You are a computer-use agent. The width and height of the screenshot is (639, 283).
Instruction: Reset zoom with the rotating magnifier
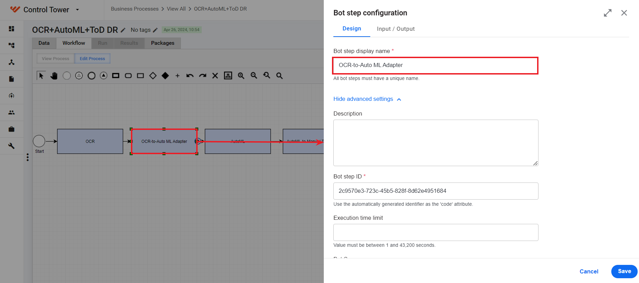point(267,76)
